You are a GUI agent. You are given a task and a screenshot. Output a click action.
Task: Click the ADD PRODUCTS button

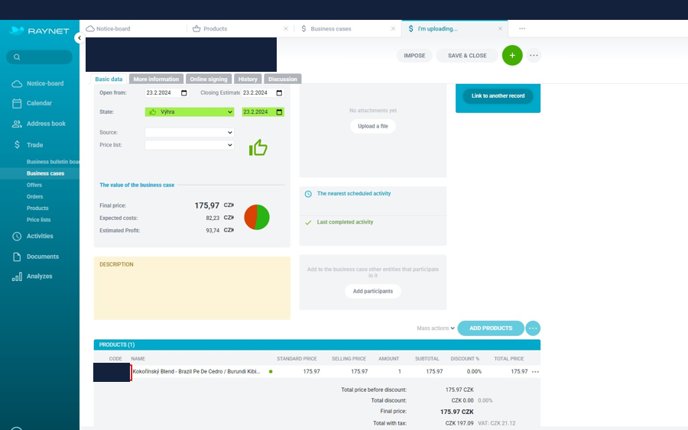point(491,328)
